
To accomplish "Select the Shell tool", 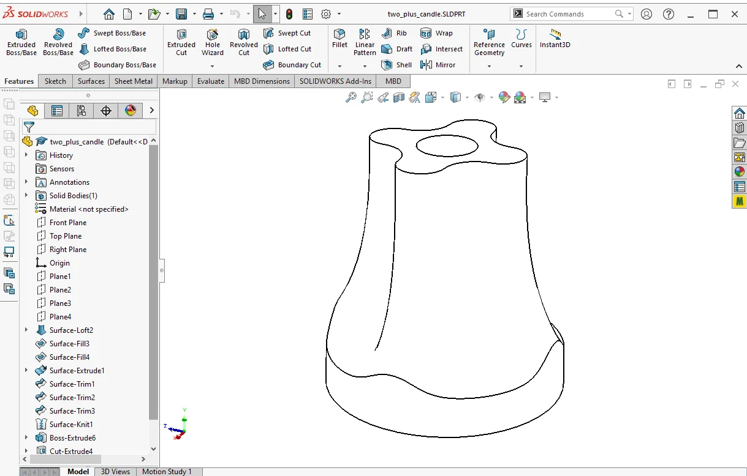I will coord(396,65).
